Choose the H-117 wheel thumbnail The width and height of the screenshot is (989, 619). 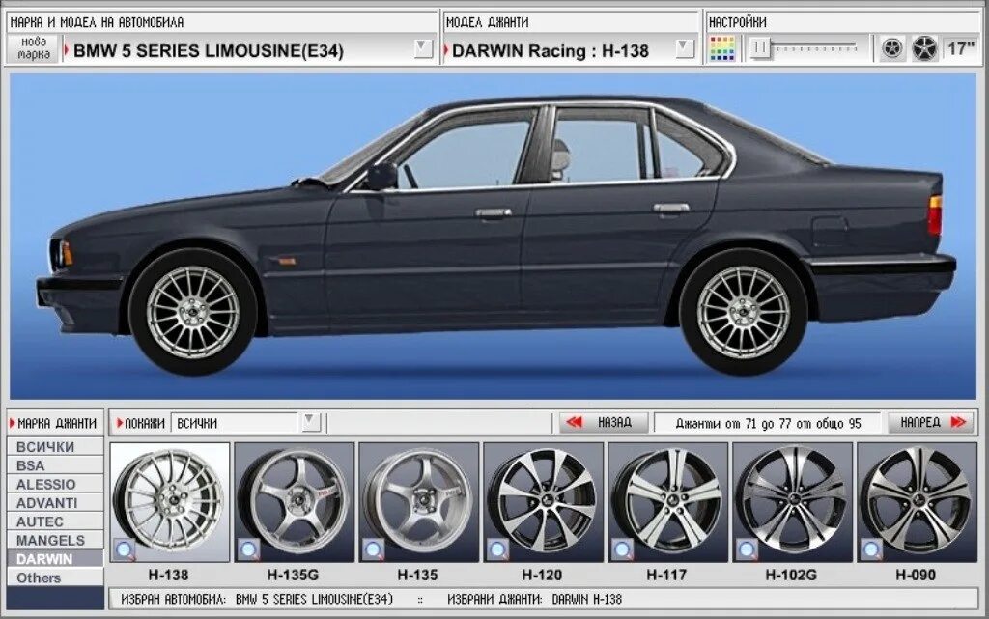pos(667,502)
